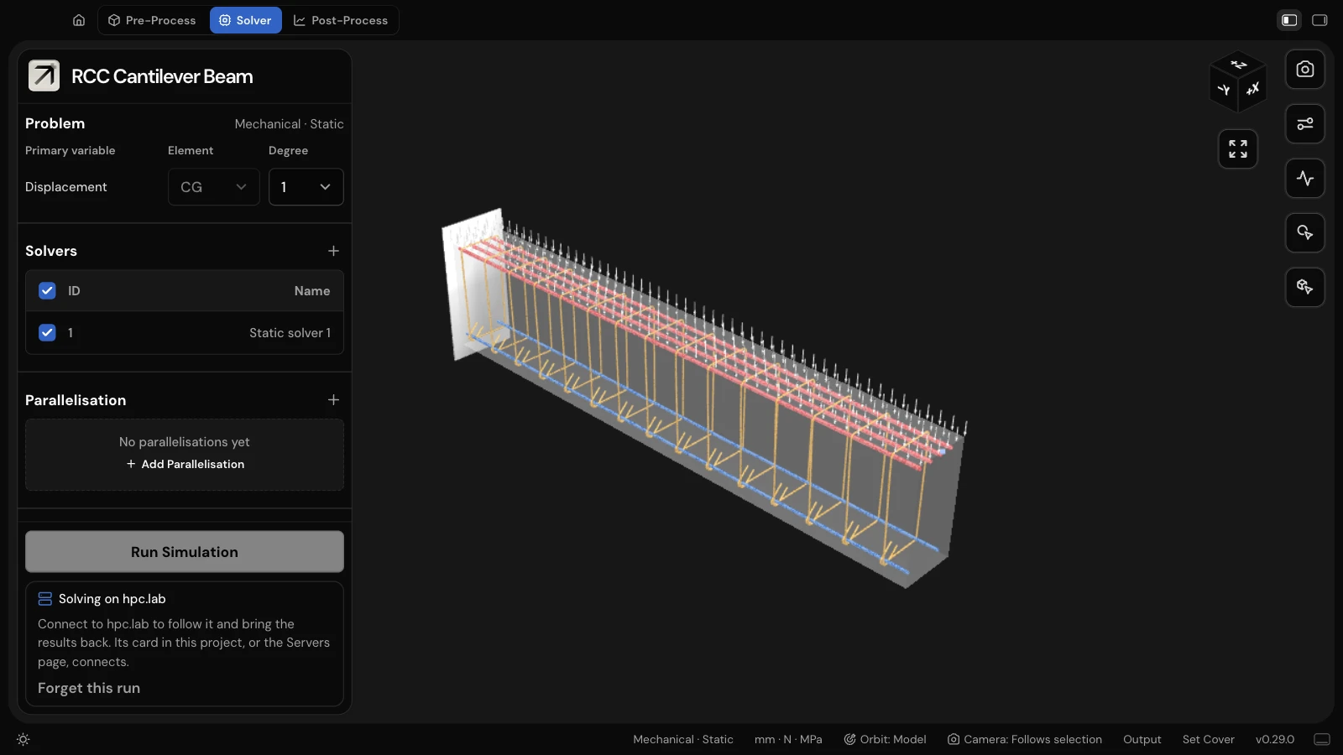Go to the home icon
This screenshot has width=1343, height=755.
pos(79,20)
